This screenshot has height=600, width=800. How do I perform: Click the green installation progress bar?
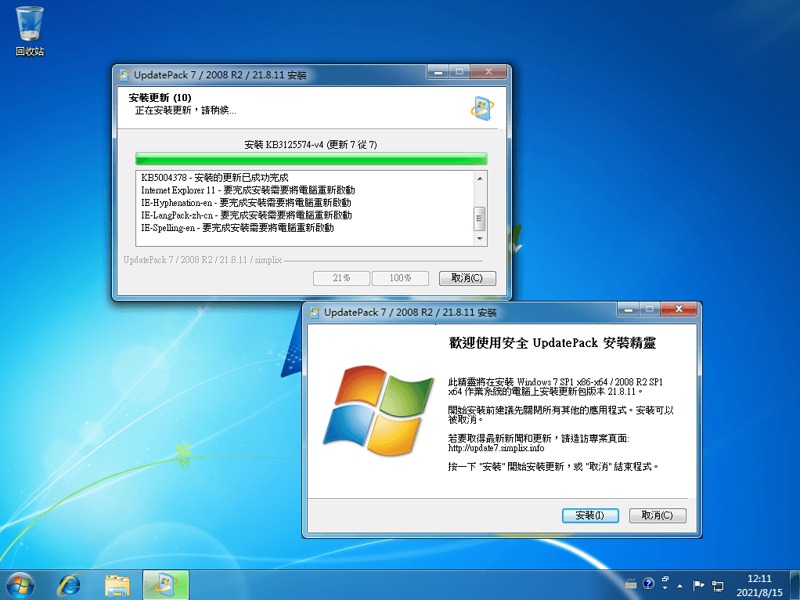click(x=312, y=158)
